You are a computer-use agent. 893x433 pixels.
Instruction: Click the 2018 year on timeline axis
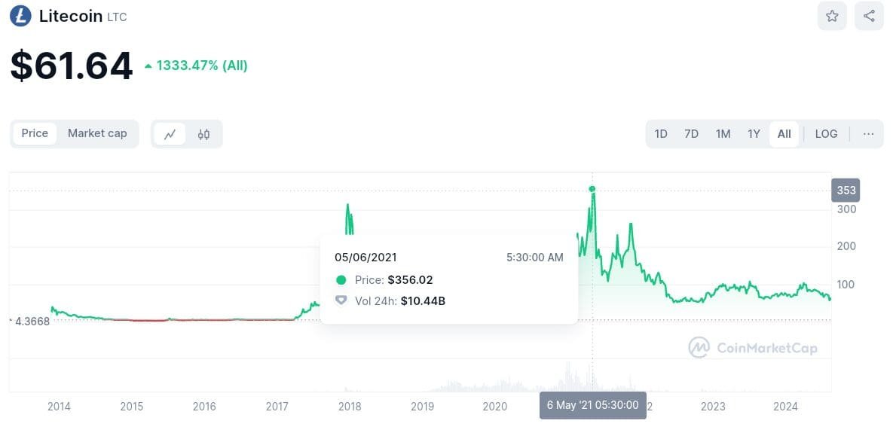pos(350,407)
